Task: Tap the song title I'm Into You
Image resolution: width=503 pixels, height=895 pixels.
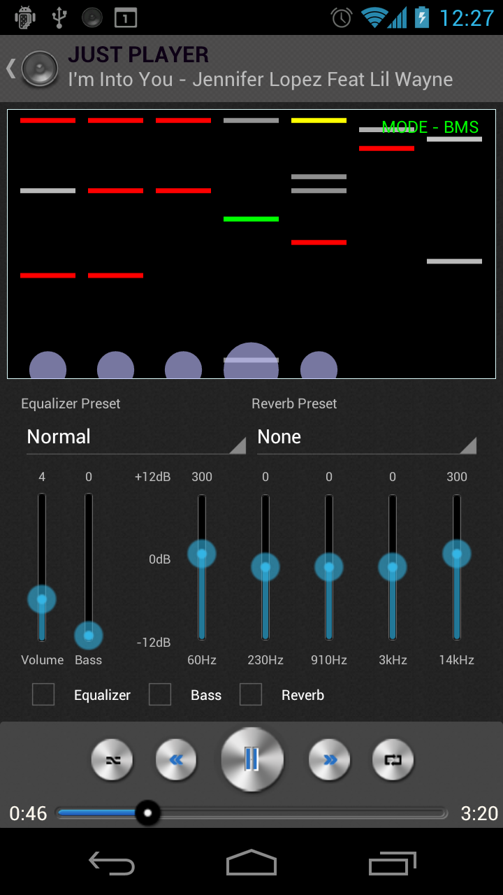Action: [261, 80]
